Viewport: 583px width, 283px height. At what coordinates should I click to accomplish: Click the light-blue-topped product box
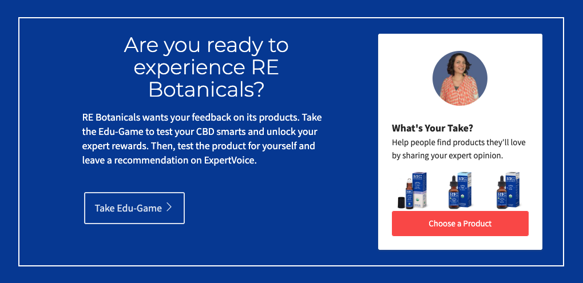(465, 189)
